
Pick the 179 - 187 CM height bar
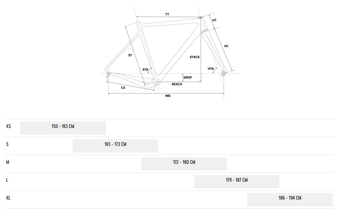[x=237, y=181]
